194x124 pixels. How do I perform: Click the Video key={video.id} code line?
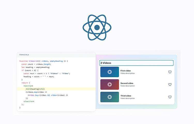coord(48,95)
